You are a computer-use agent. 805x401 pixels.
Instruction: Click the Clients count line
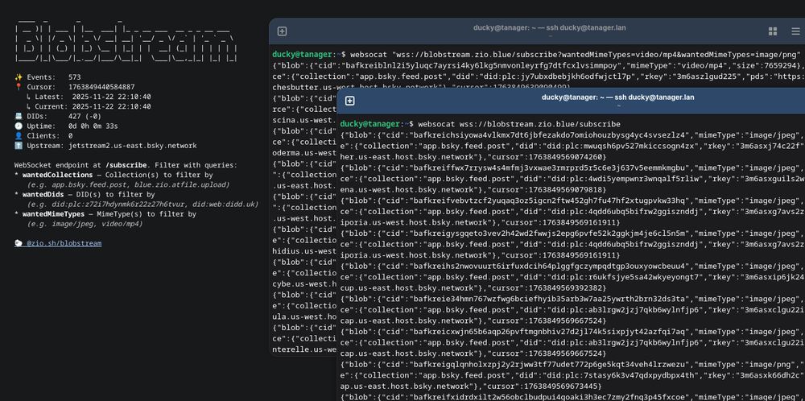point(43,136)
